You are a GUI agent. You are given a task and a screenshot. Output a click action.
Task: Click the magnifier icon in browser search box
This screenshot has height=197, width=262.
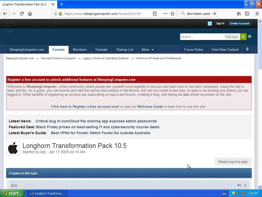coord(183,14)
